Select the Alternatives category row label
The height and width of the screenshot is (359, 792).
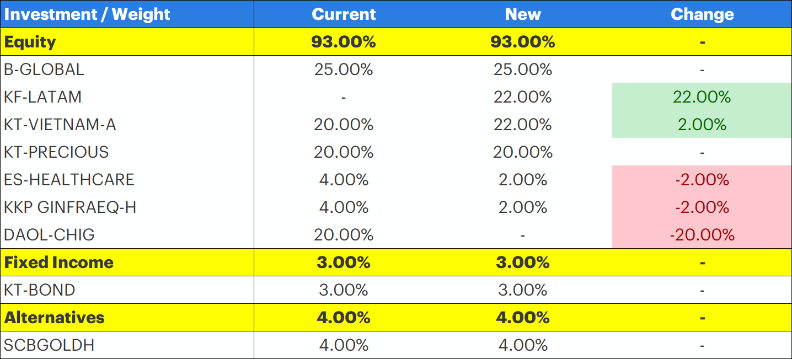(x=55, y=318)
